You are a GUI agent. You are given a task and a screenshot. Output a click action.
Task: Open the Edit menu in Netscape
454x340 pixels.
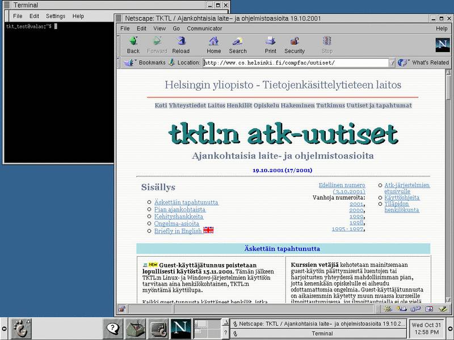click(x=141, y=28)
